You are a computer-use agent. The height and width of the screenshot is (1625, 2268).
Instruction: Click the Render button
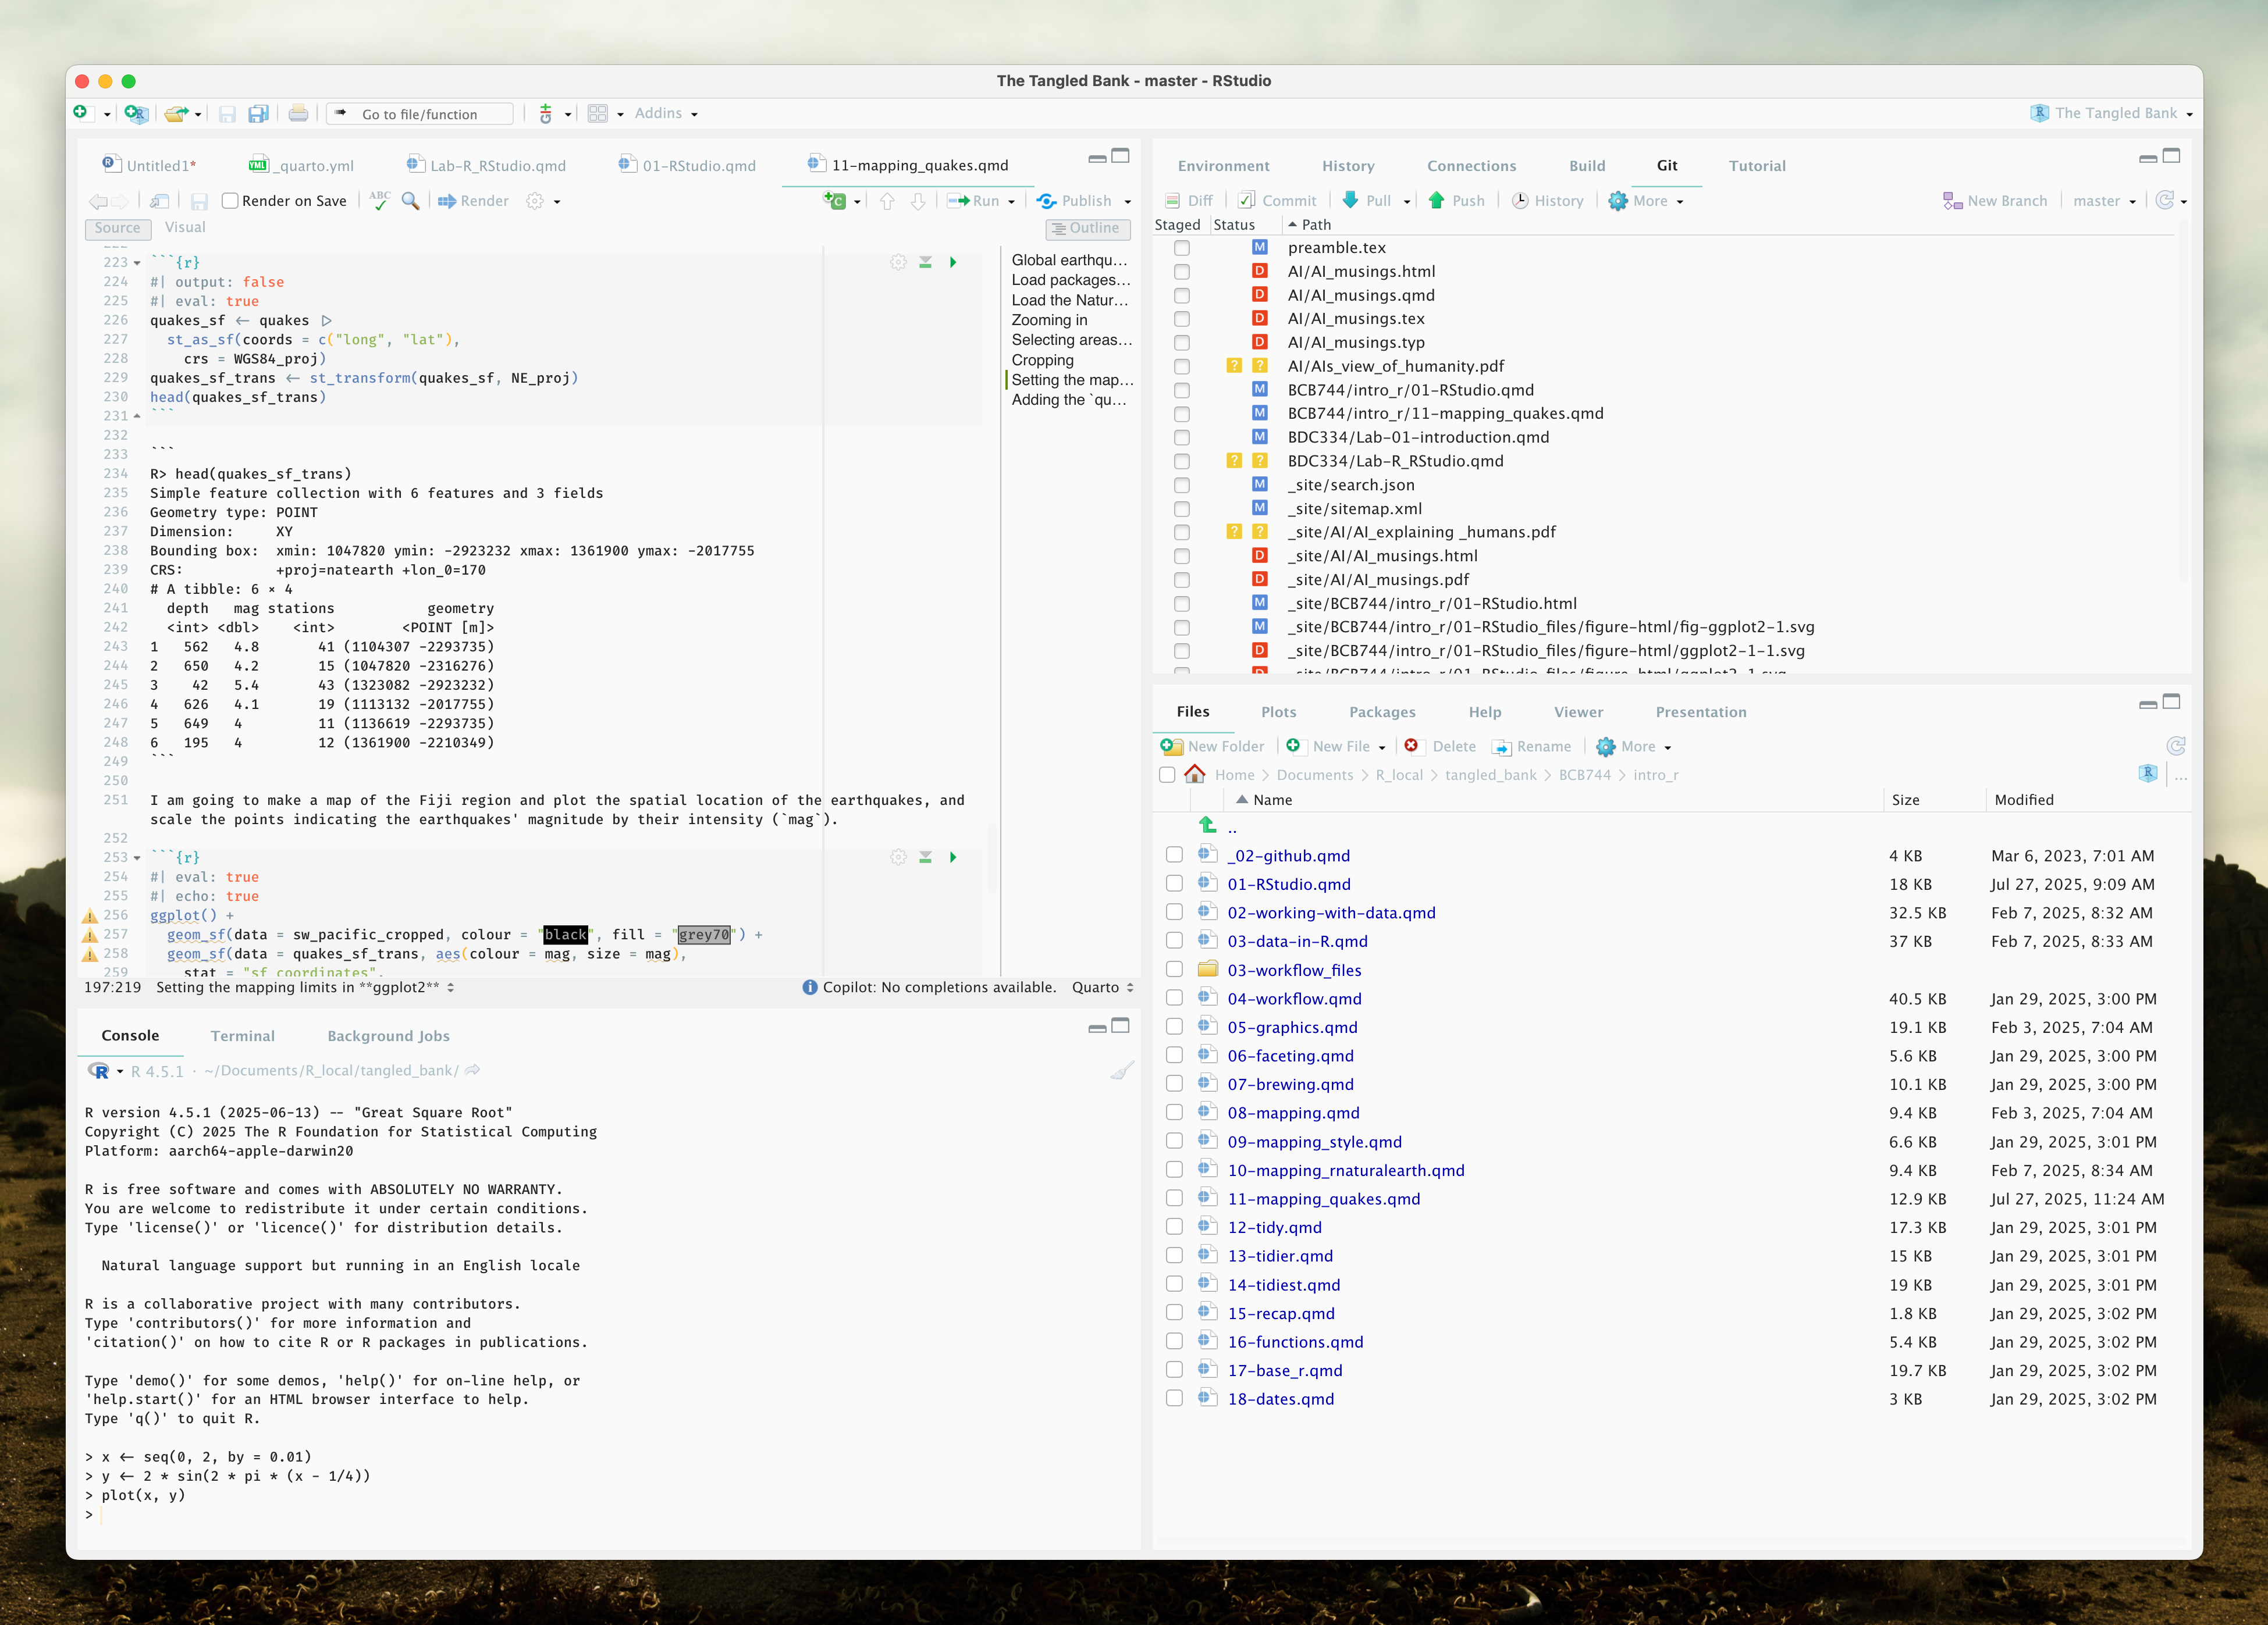[x=473, y=201]
